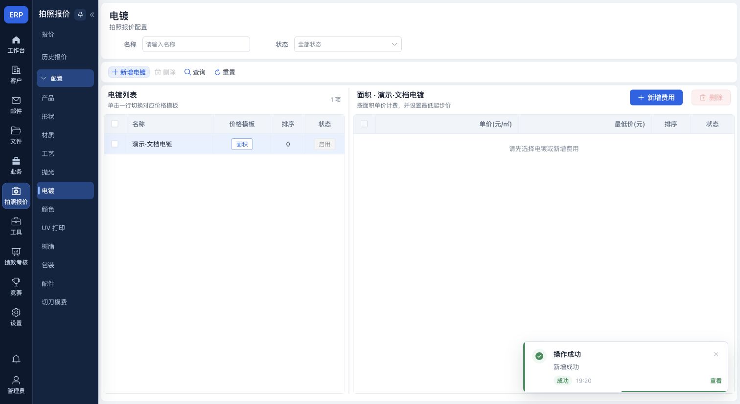Image resolution: width=740 pixels, height=404 pixels.
Task: Click the 新增电镀 button
Action: [129, 72]
